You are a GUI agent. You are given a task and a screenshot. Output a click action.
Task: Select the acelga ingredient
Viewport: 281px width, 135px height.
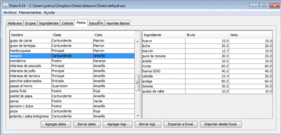(x=207, y=81)
